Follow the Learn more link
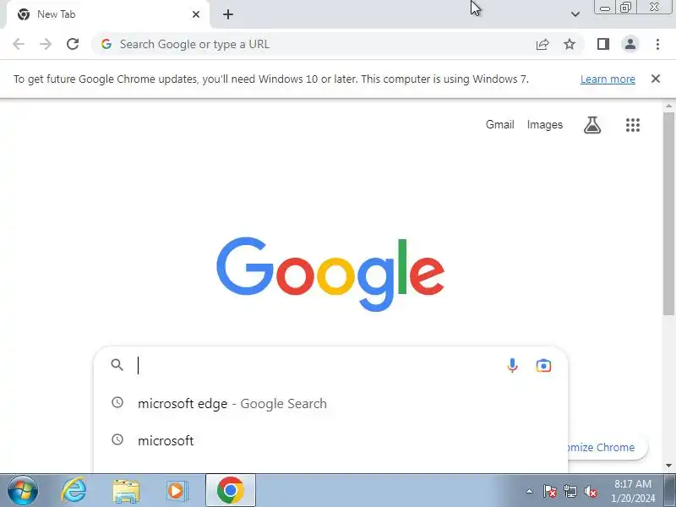Viewport: 676px width, 507px height. click(x=608, y=79)
